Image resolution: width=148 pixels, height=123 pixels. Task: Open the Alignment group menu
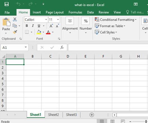coord(70,25)
